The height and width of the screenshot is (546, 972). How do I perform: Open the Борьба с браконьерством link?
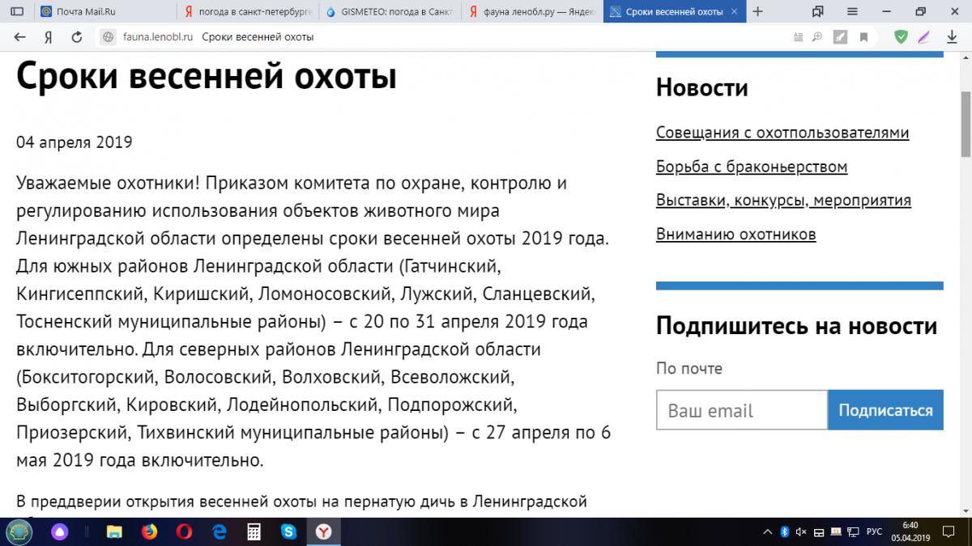751,167
